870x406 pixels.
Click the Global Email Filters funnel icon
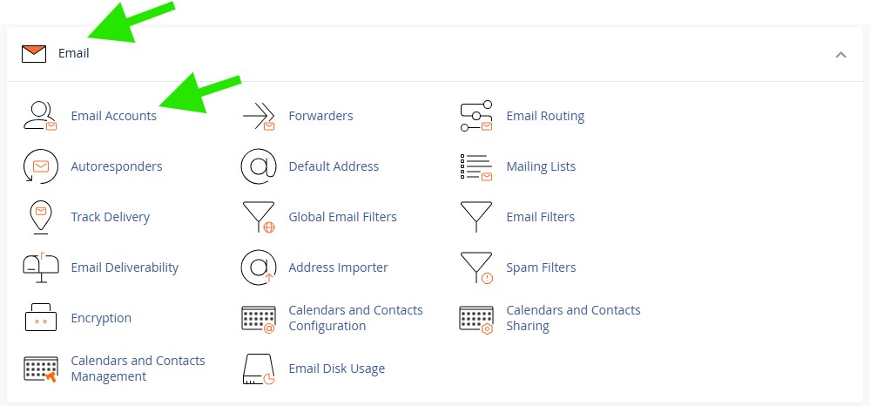259,217
